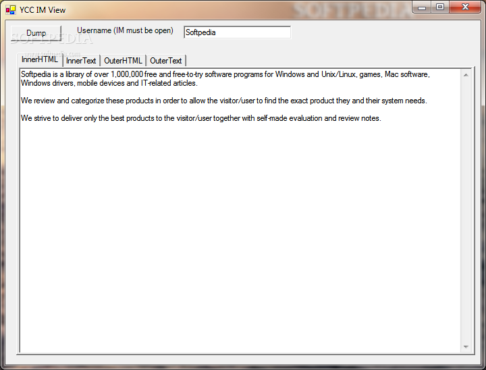The image size is (486, 370).
Task: Select the OuterHTML tab
Action: [123, 61]
